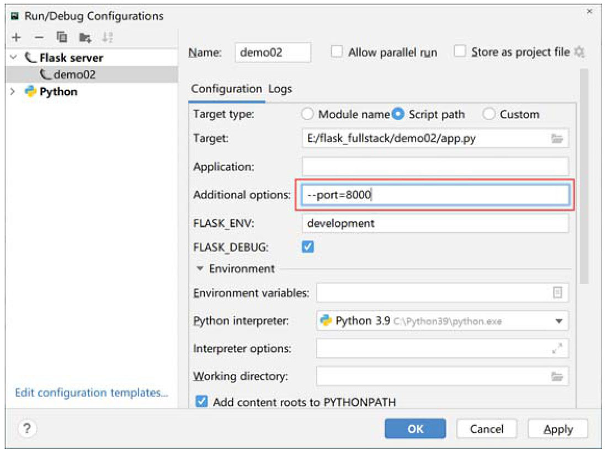The width and height of the screenshot is (607, 456).
Task: Open Edit configuration templates link
Action: (91, 393)
